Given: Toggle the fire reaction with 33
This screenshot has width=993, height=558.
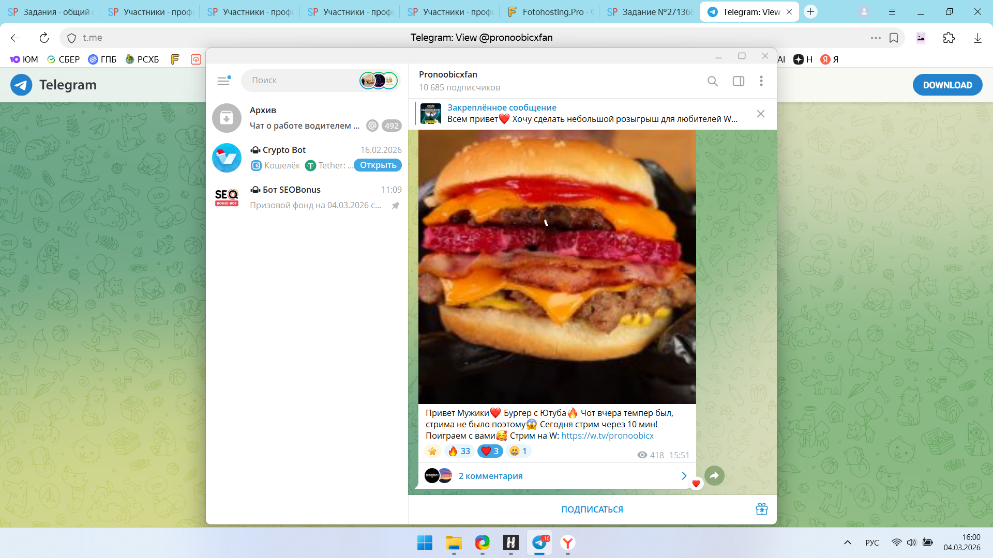Looking at the screenshot, I should tap(459, 451).
